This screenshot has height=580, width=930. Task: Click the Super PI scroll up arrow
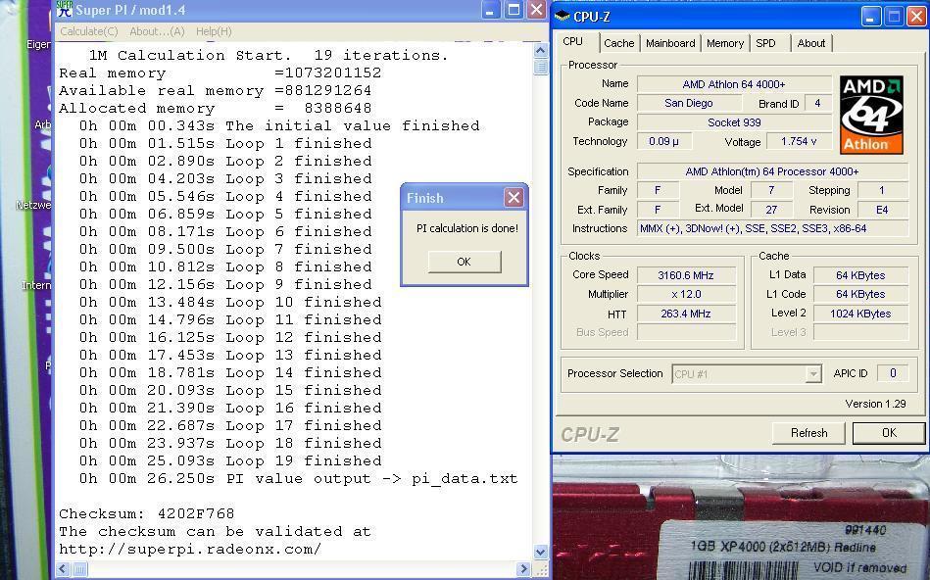540,50
